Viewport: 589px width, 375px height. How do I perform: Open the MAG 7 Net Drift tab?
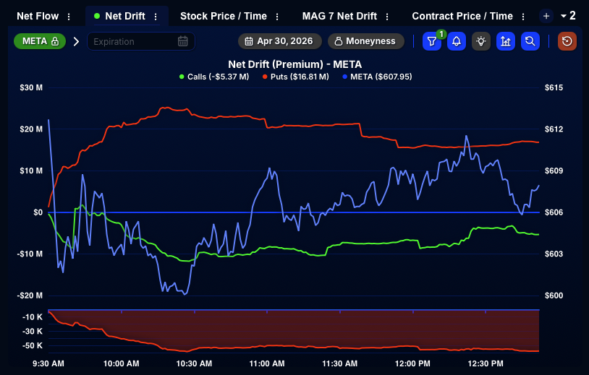pos(339,16)
